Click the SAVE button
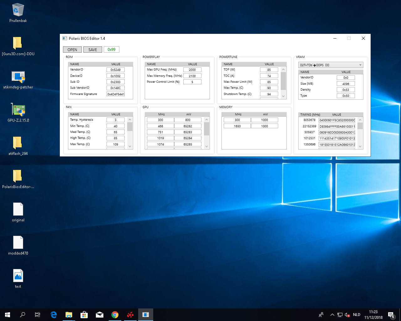This screenshot has width=401, height=321. click(x=93, y=50)
